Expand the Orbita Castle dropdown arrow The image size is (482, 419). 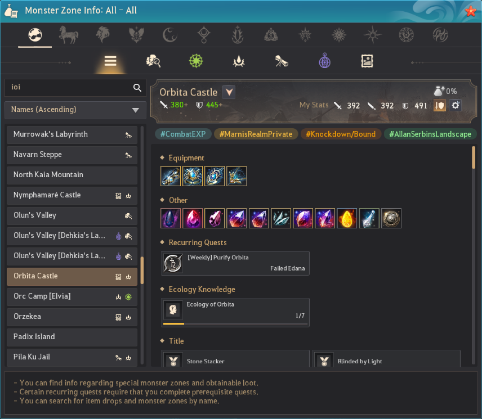229,92
